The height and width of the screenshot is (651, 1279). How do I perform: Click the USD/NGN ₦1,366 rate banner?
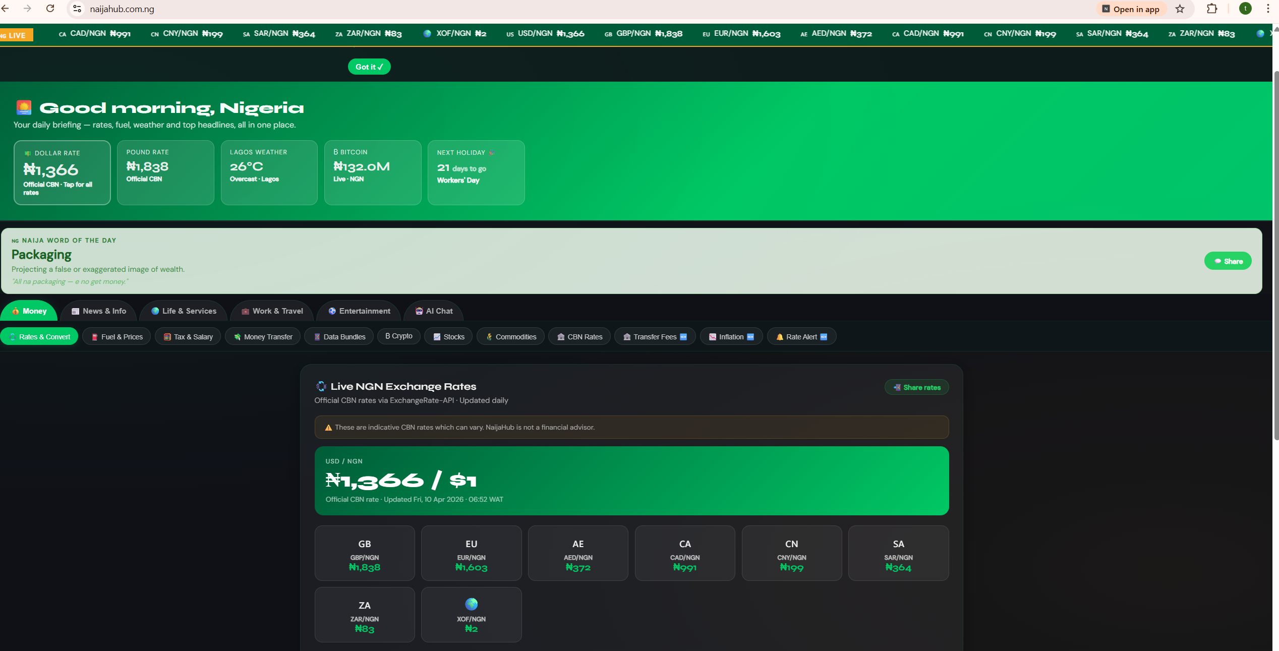[x=631, y=481]
